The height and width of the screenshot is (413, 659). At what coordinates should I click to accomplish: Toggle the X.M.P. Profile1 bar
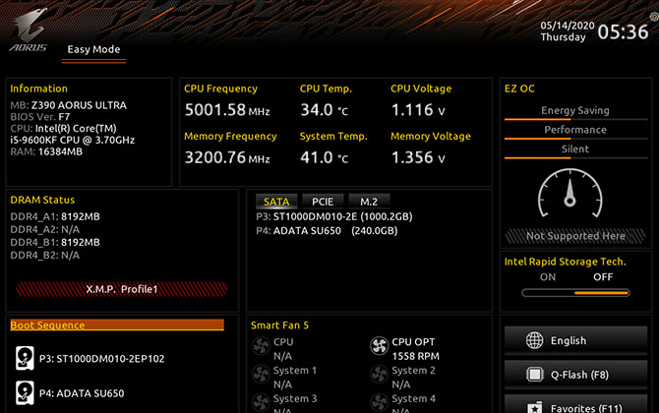(121, 289)
